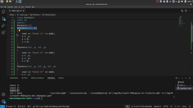This screenshot has height=108, width=193.
Task: Open the Go menu
Action: pos(19,7)
